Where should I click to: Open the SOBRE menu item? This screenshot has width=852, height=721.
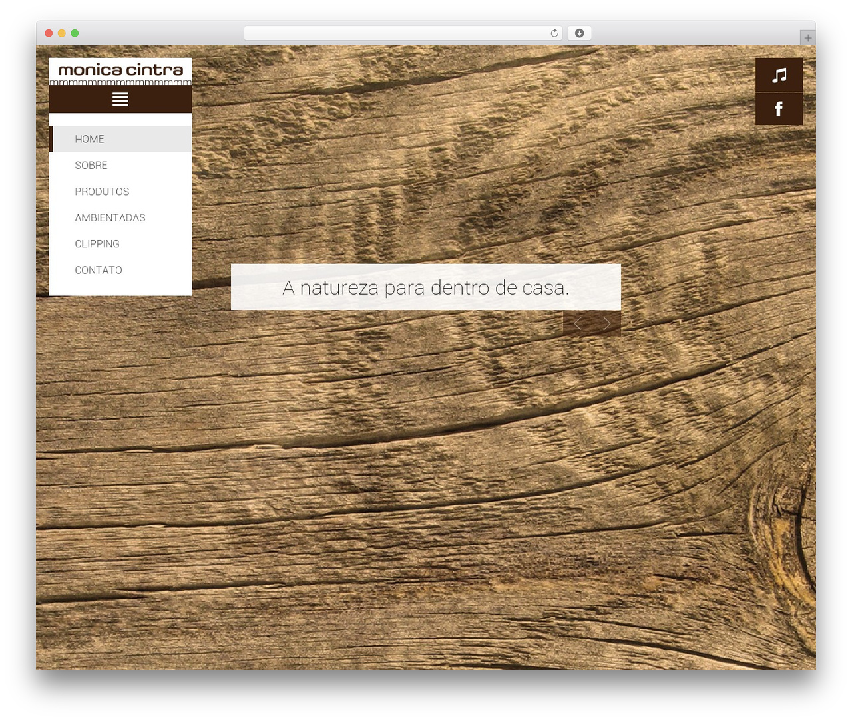120,165
